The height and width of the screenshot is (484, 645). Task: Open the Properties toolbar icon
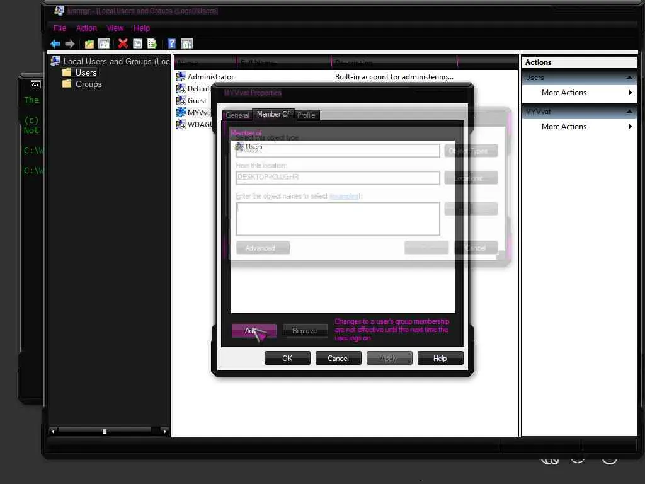(x=137, y=43)
